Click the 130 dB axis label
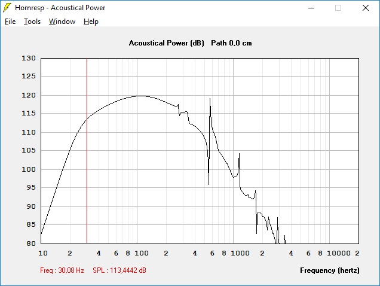380x286 pixels. pos(29,58)
